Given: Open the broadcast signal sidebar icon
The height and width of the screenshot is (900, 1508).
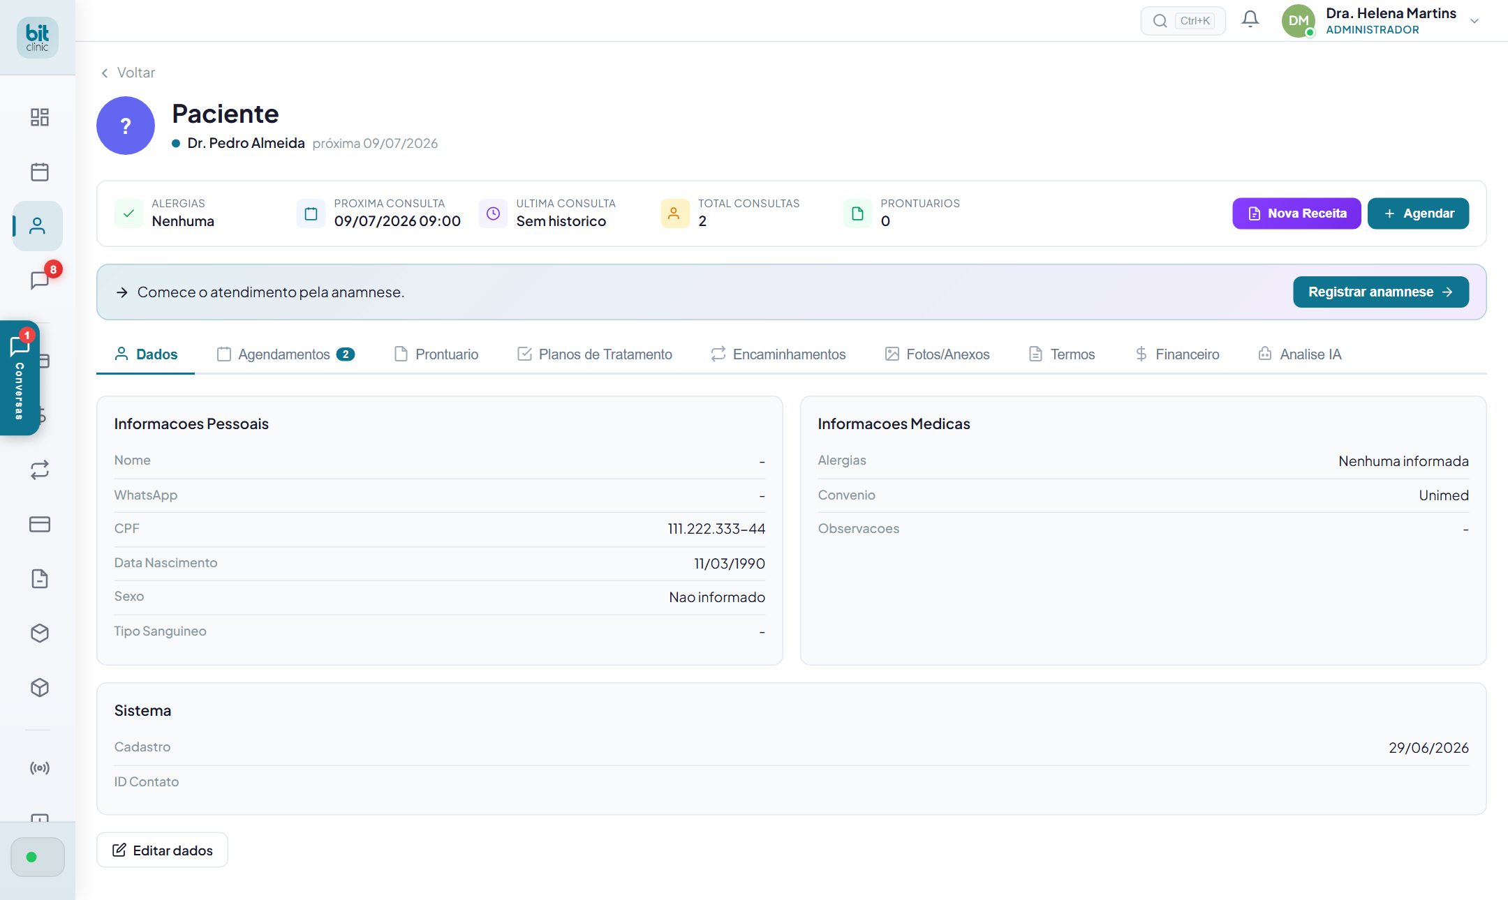Looking at the screenshot, I should (40, 768).
